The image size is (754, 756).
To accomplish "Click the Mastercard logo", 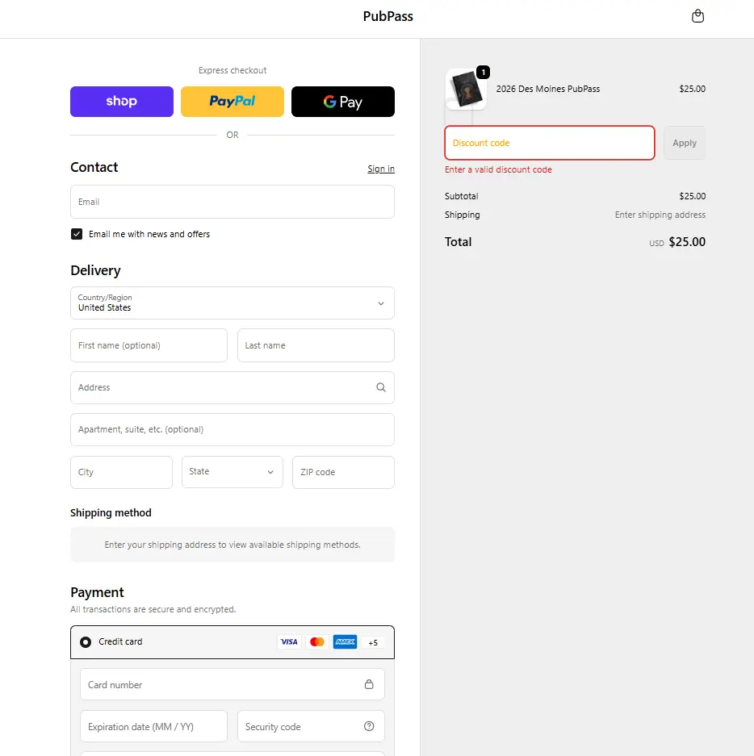I will [x=317, y=642].
